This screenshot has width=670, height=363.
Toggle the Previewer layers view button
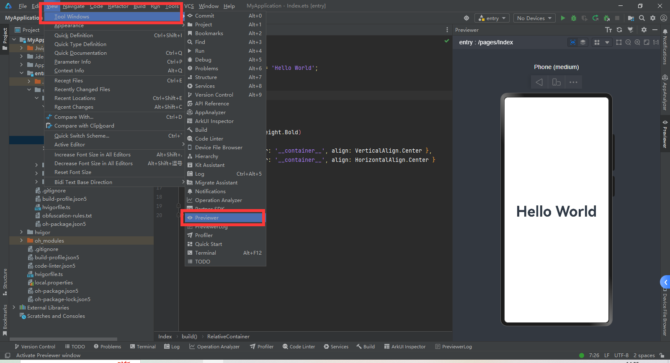click(x=582, y=42)
